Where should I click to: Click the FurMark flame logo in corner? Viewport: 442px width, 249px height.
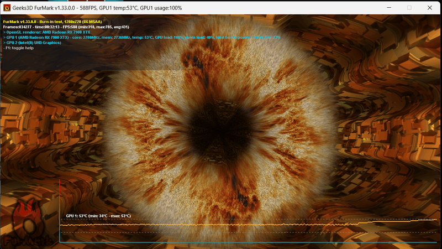(28, 223)
